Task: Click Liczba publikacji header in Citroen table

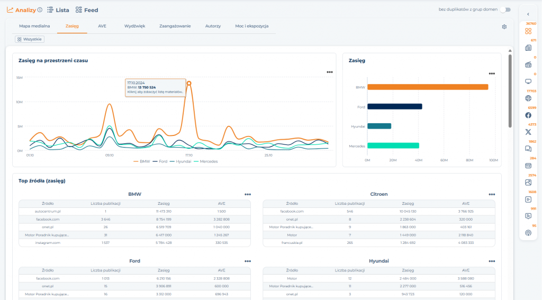Action: pos(349,204)
